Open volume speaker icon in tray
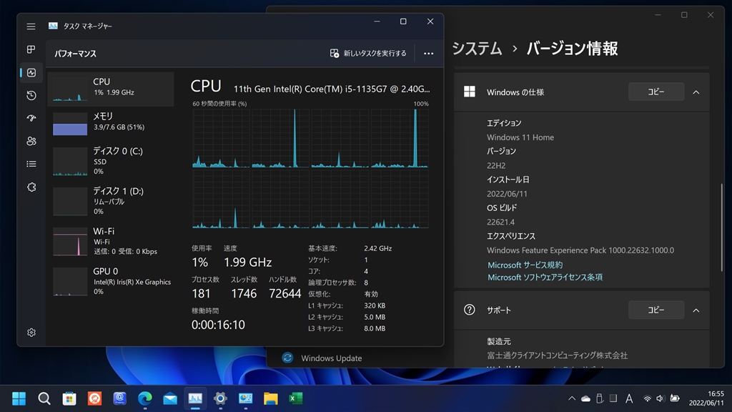This screenshot has width=732, height=412. (660, 398)
